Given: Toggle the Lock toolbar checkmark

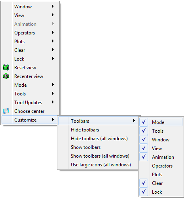Looking at the screenshot, I should (144, 192).
